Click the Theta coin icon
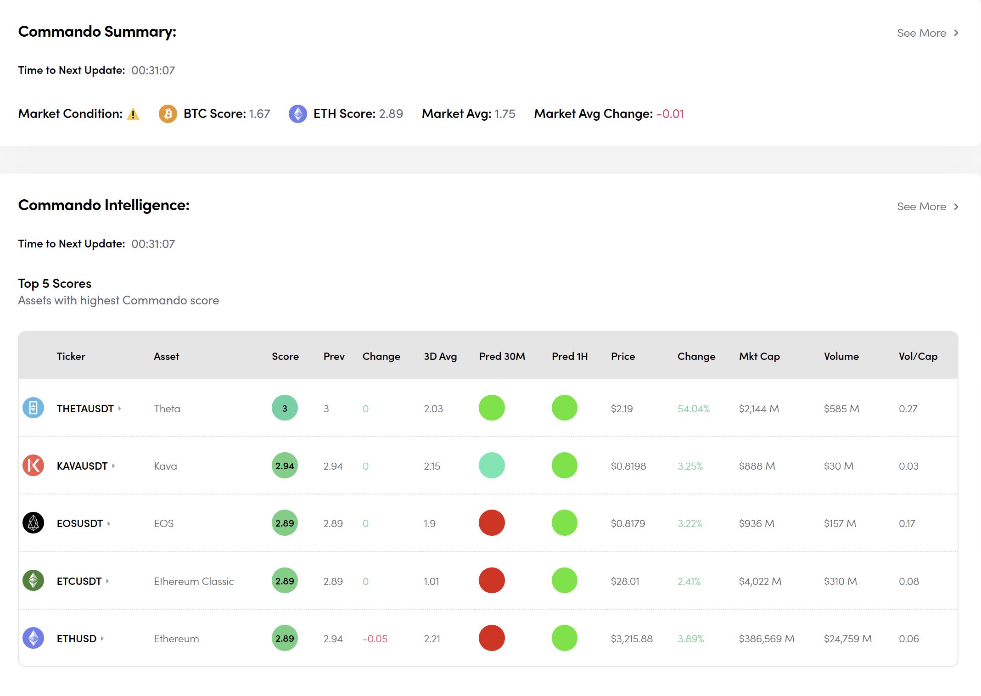 point(33,408)
